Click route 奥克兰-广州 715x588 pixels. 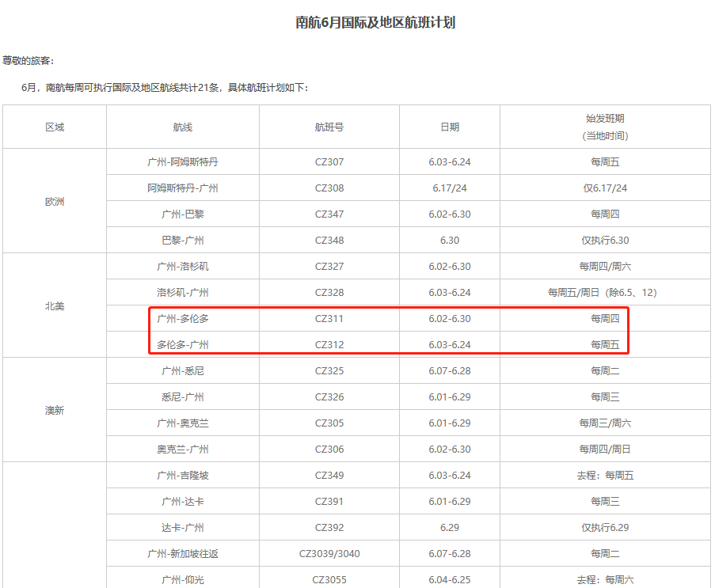coord(183,449)
